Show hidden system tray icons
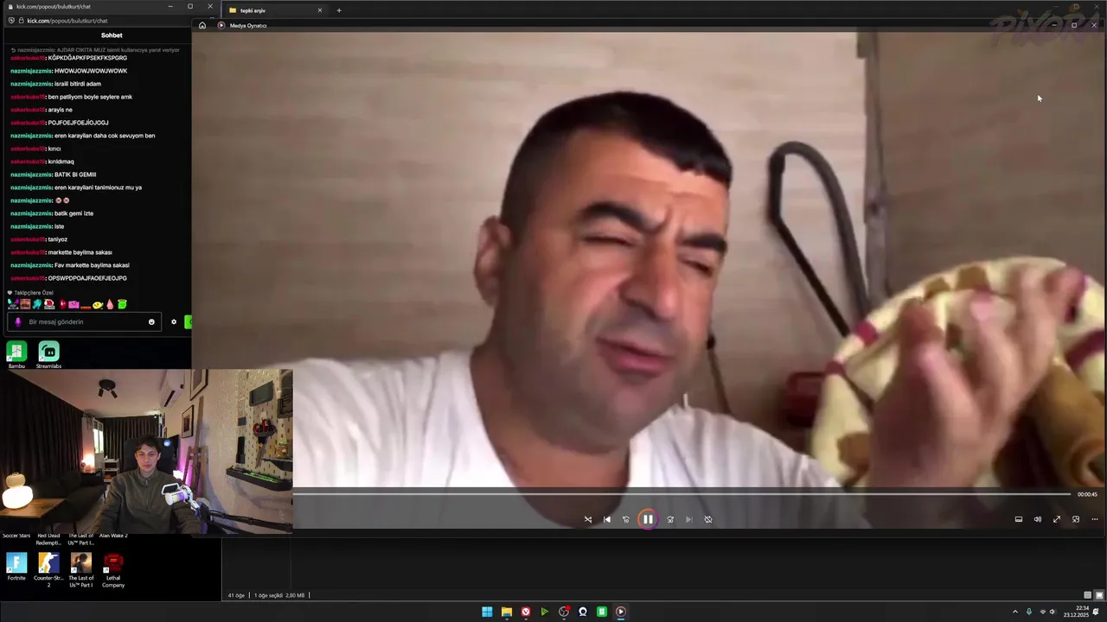Viewport: 1107px width, 622px height. point(1015,612)
